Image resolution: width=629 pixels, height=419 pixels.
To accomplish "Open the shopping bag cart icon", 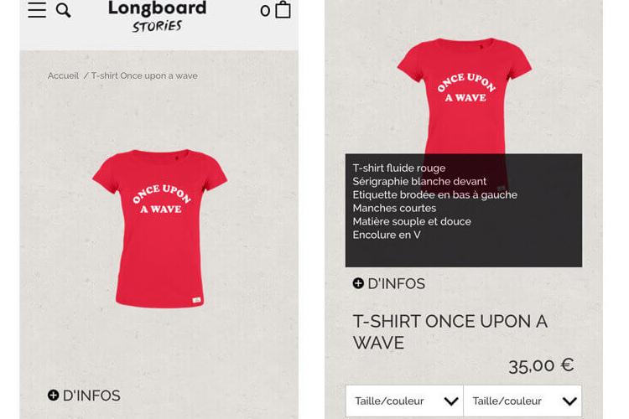I will pos(283,9).
